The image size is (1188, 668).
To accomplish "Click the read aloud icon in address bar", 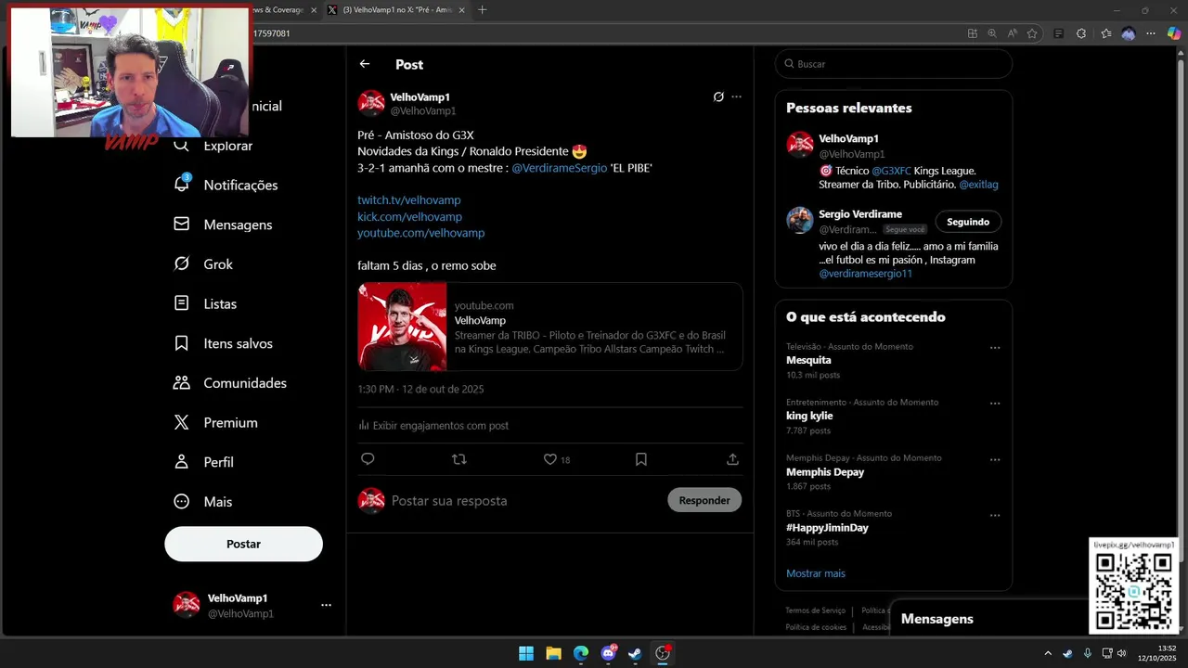I will 1012,33.
